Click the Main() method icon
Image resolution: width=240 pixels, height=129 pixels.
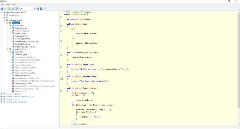(x=13, y=91)
